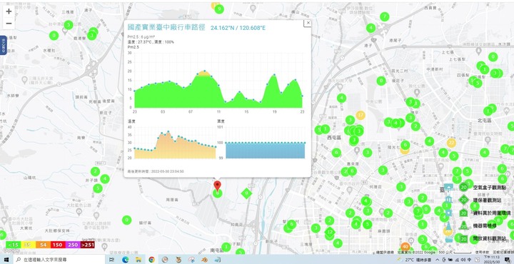
Task: Toggle 環保署觀測站 layer in legend
Action: [480, 200]
